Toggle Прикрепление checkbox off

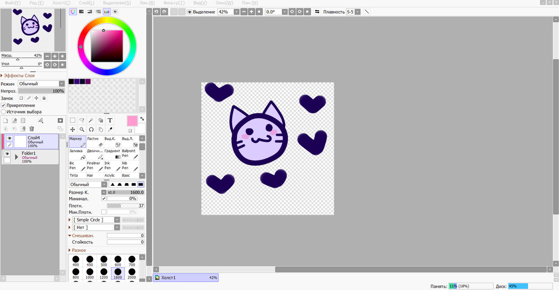point(4,105)
